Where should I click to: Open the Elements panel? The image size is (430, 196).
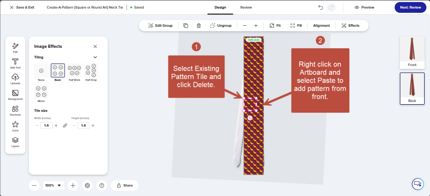pos(16,111)
